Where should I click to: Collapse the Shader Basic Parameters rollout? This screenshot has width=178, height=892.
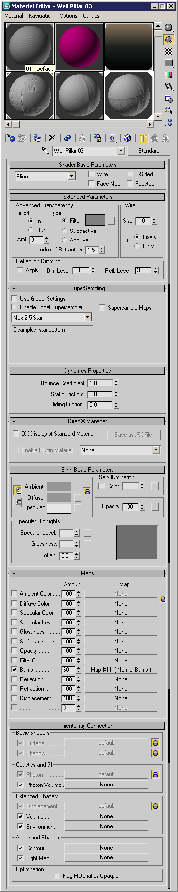point(87,165)
